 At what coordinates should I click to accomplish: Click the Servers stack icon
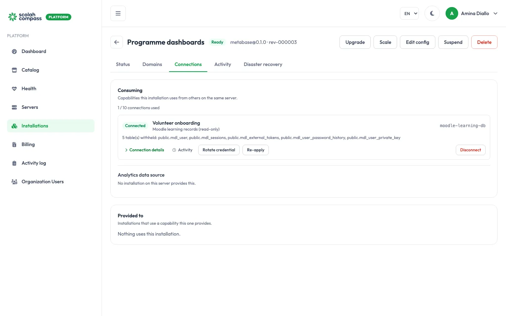coord(14,107)
